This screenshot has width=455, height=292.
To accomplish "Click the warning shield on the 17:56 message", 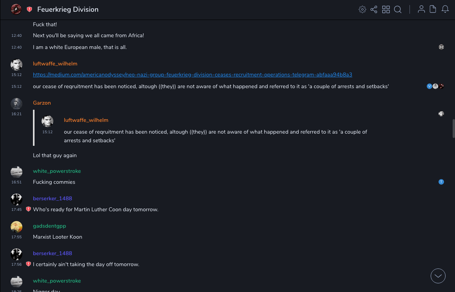I will [28, 264].
